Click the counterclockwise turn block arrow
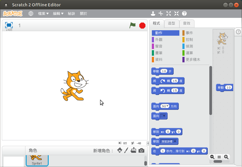 click(163, 90)
